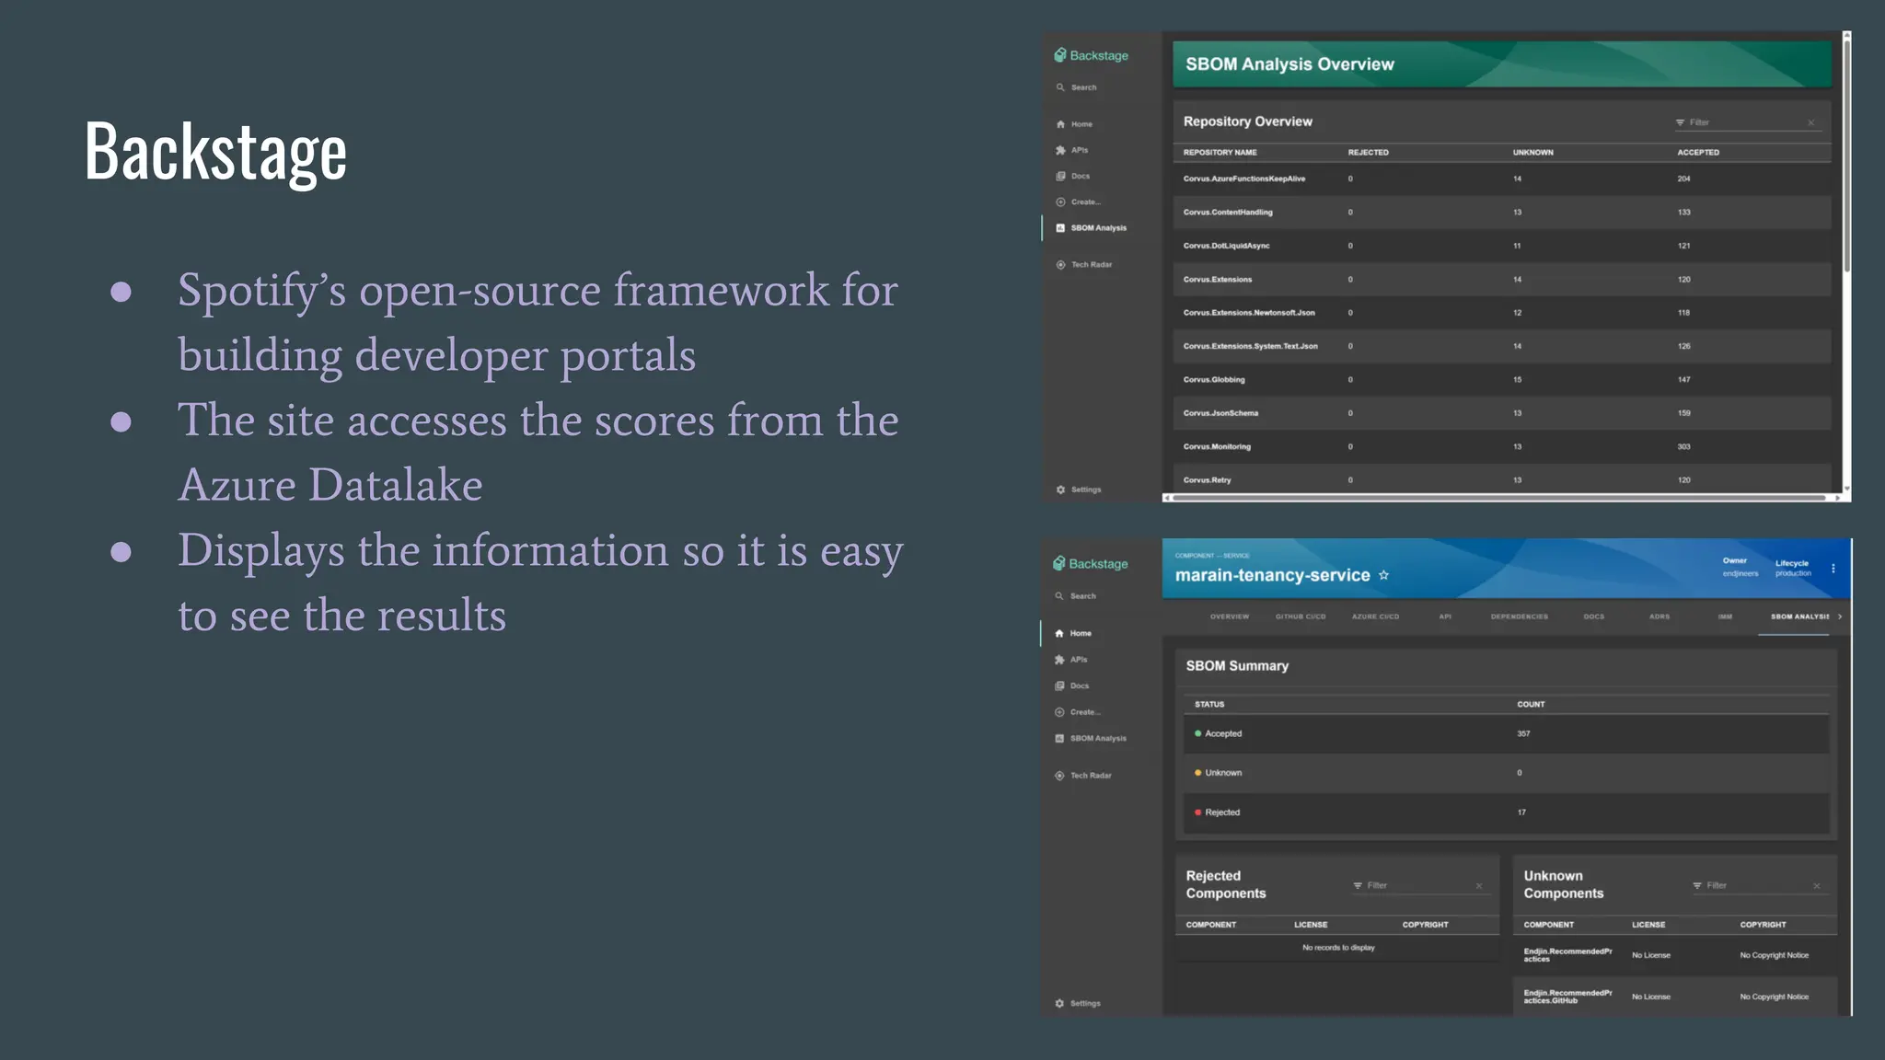Click 'No records to display' text
Screen dimensions: 1885x1060
1338,948
